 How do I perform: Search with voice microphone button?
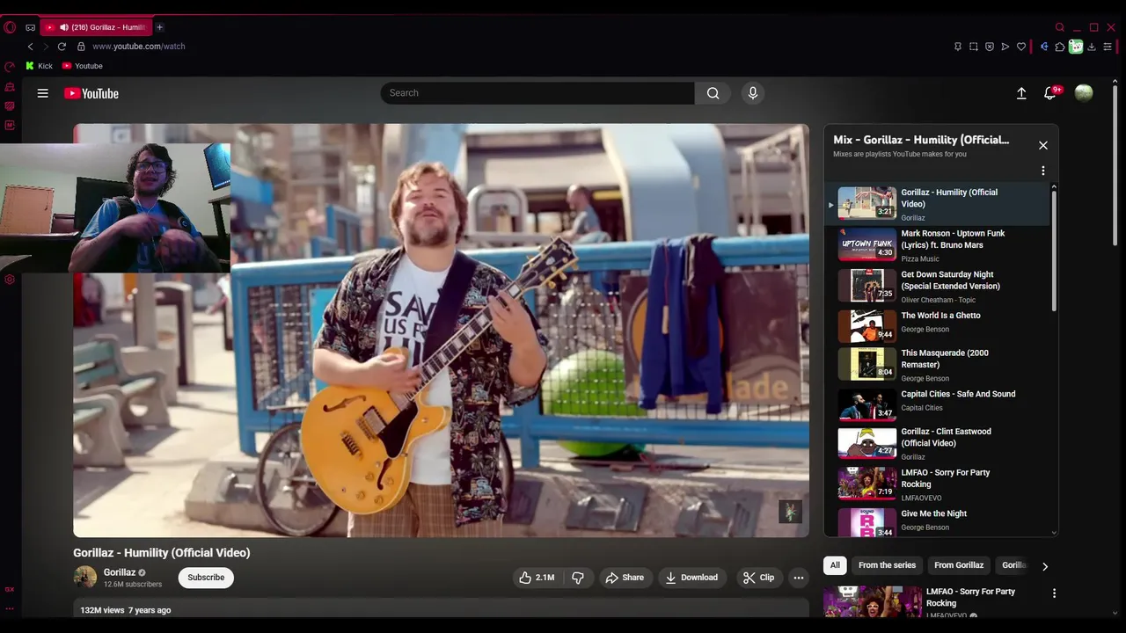[752, 93]
